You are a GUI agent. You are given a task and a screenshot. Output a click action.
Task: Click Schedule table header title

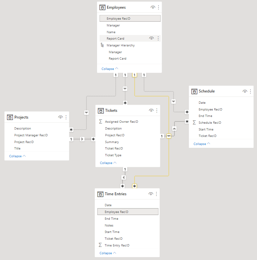(207, 91)
